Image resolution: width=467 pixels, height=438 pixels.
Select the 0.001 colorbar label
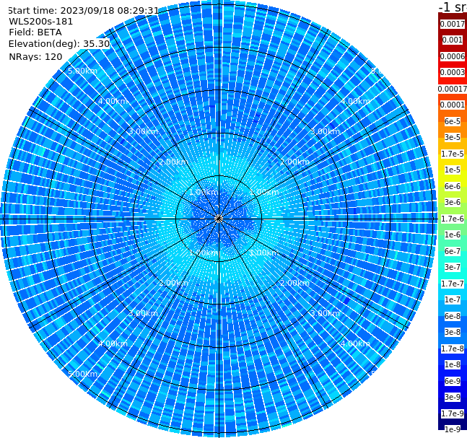(x=453, y=40)
